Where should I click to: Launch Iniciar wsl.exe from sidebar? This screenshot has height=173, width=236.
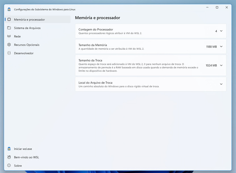coord(38,149)
